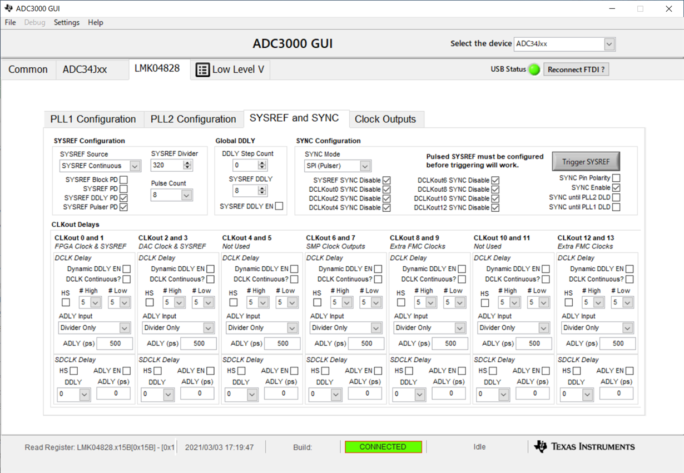Toggle SDCLK HS checkbox for CLKout 2 and 3
The width and height of the screenshot is (684, 473).
(x=157, y=371)
